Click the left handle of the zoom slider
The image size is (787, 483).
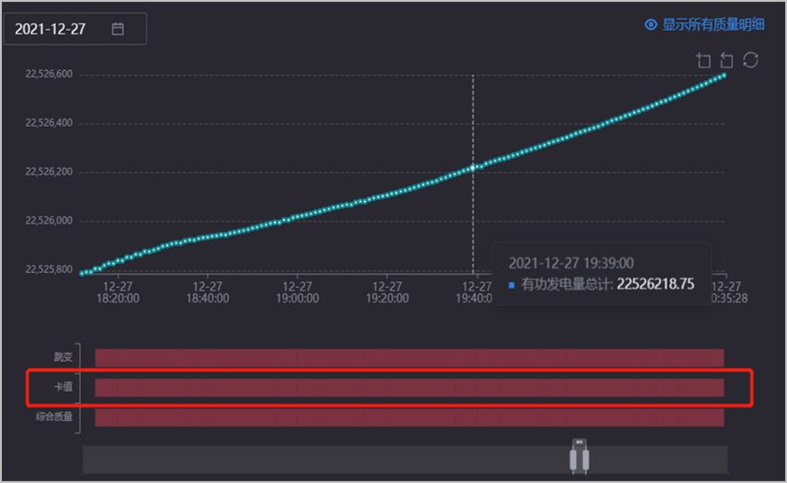click(x=575, y=459)
